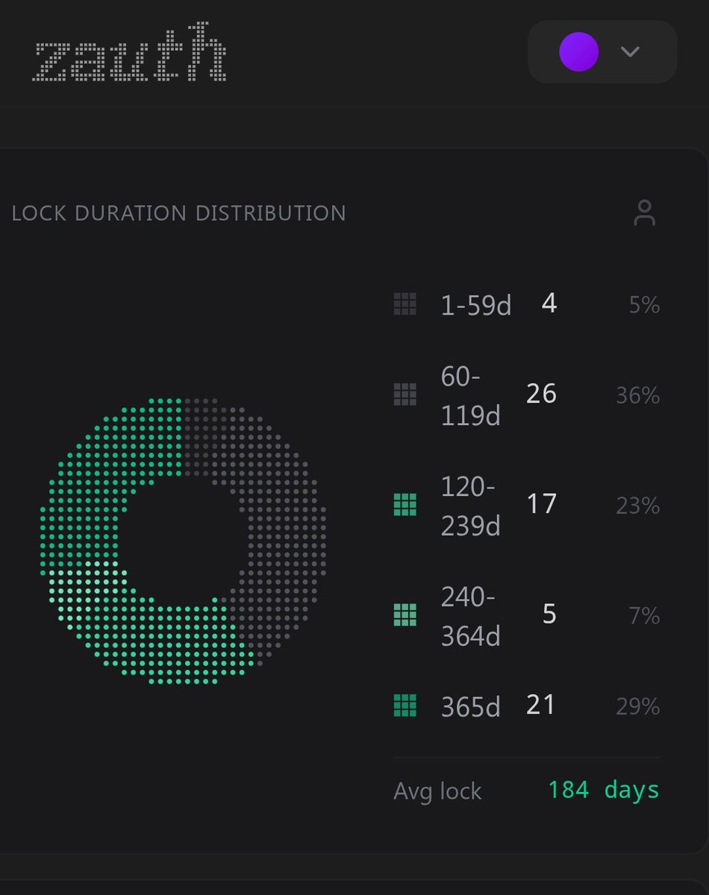This screenshot has height=895, width=709.
Task: Click the 5% percentage value
Action: [644, 305]
